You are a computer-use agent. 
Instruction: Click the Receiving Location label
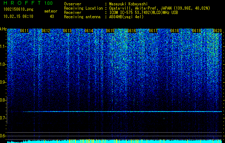83,8
